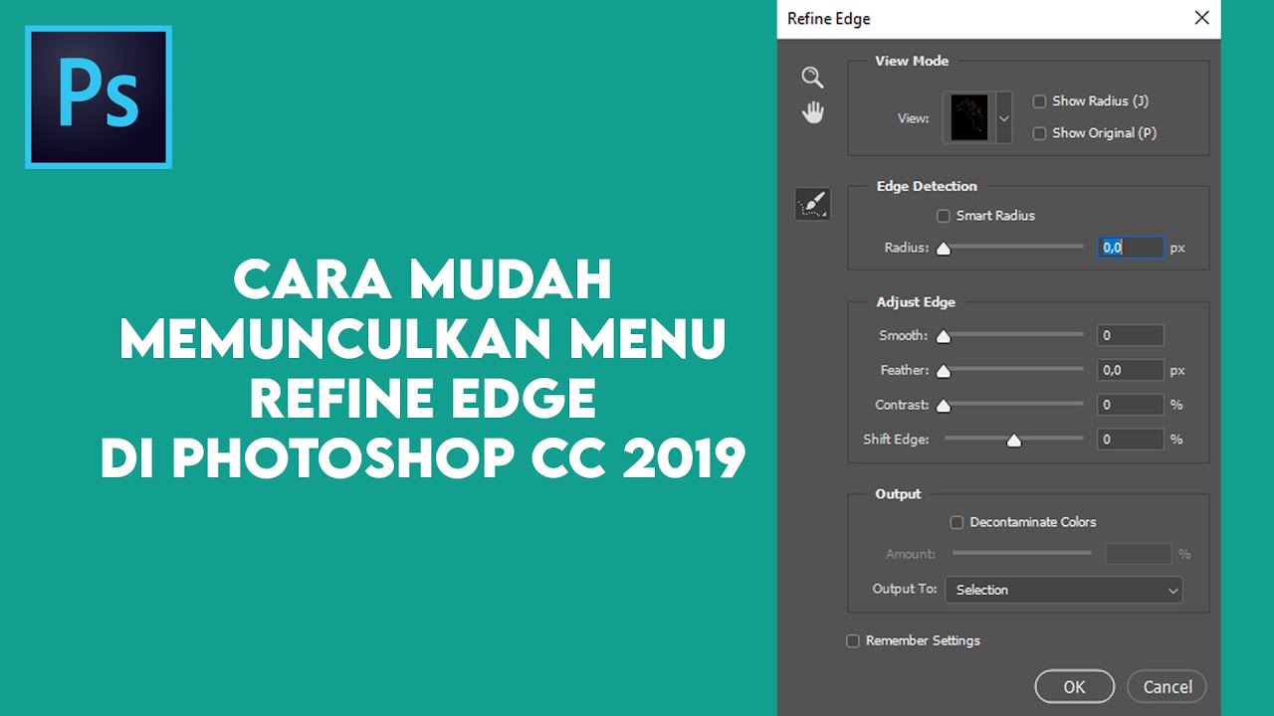Click the Feather value input field

click(x=1131, y=370)
